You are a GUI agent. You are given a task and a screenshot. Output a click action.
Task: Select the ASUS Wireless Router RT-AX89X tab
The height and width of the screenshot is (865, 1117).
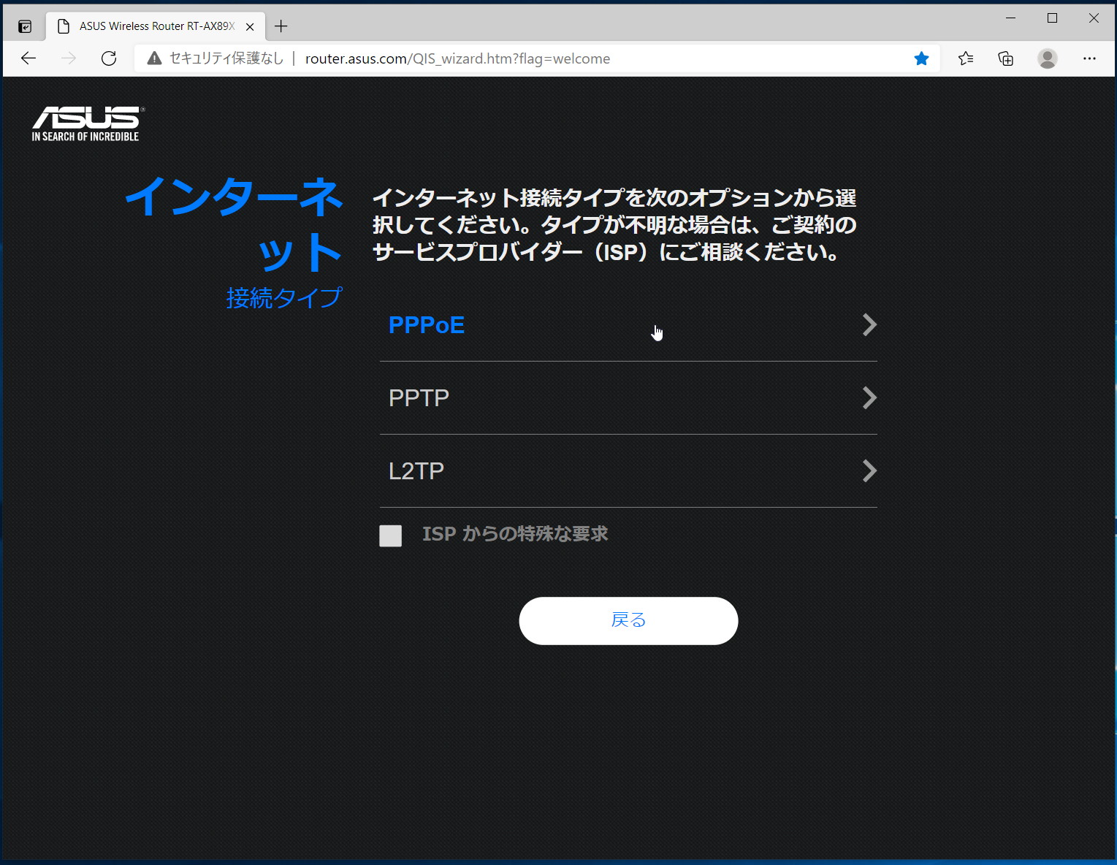coord(156,26)
